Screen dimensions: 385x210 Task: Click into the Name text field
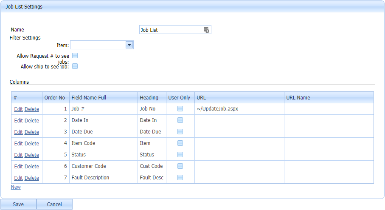[171, 30]
